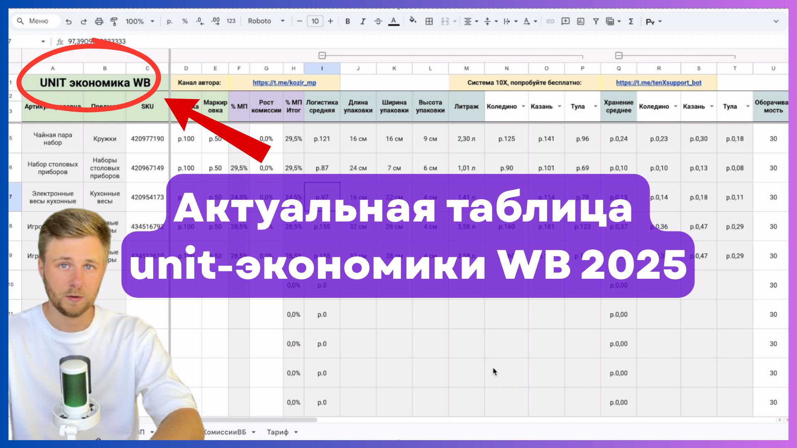Image resolution: width=797 pixels, height=448 pixels.
Task: Select column U by its header
Action: [773, 68]
